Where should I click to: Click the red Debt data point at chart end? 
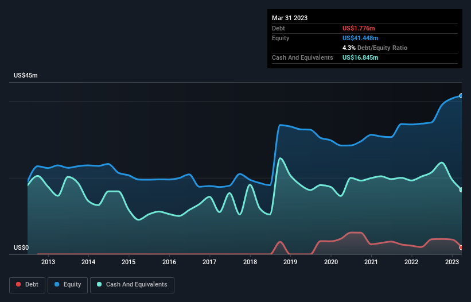coord(461,247)
